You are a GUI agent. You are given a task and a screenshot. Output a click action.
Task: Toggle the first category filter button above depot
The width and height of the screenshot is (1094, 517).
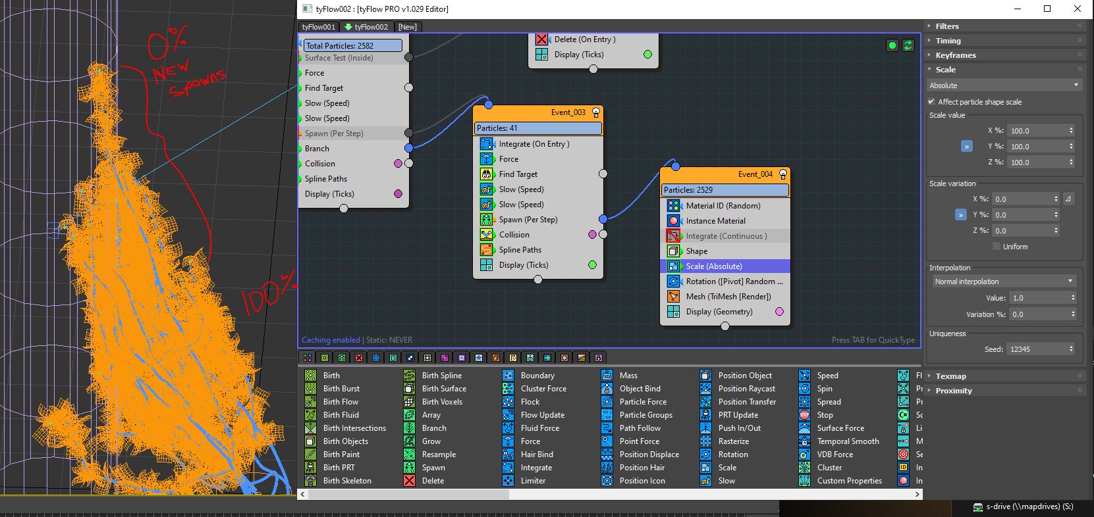tap(308, 358)
